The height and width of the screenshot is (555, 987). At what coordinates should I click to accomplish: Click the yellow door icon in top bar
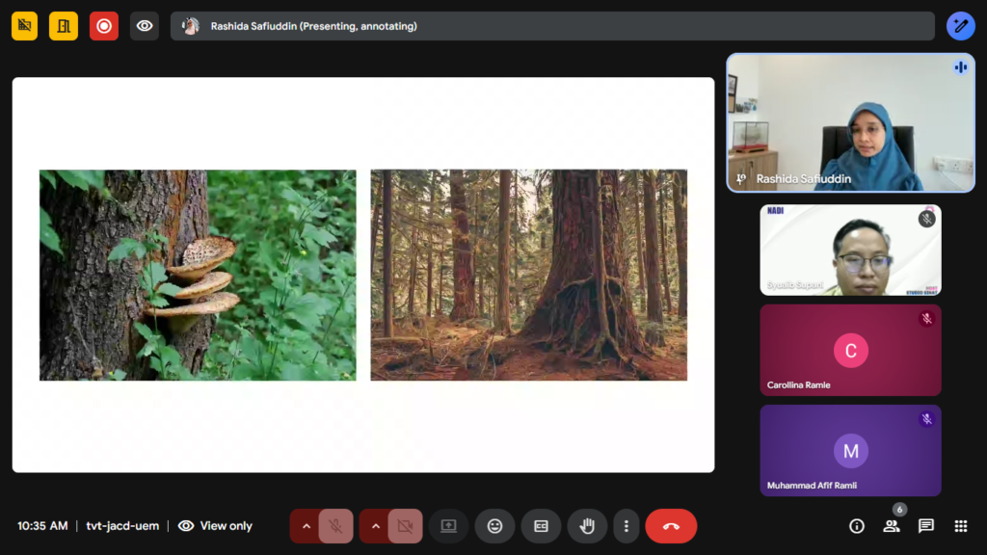tap(64, 26)
